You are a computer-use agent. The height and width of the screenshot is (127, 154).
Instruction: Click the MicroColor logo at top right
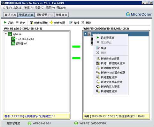coord(139,14)
